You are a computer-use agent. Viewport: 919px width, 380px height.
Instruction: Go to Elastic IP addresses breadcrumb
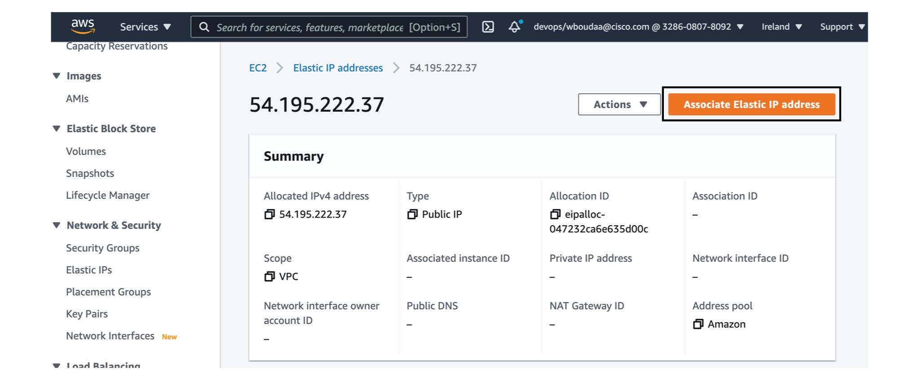click(x=338, y=68)
